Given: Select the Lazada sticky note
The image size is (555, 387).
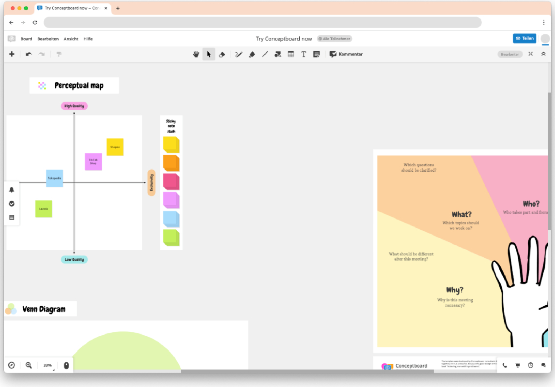Looking at the screenshot, I should [44, 209].
